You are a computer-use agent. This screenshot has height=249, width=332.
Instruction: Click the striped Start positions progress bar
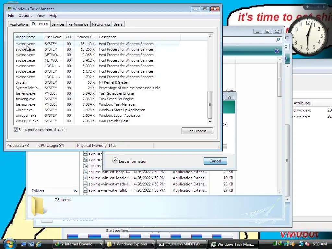click(150, 236)
